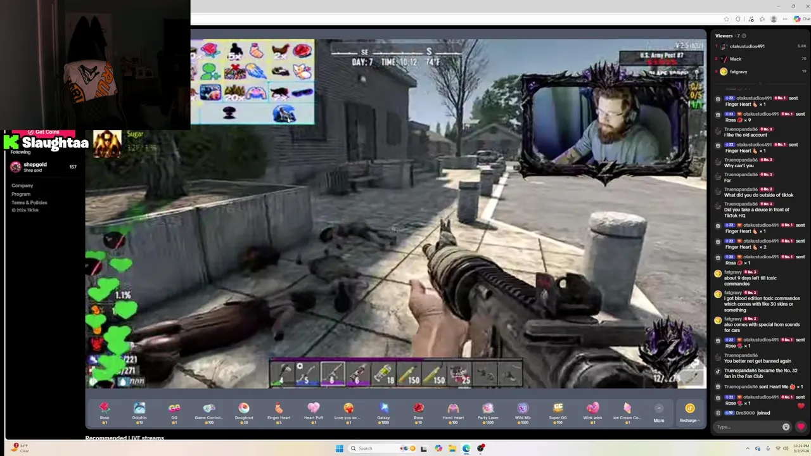Open otakustudios491 in top viewers
Image resolution: width=811 pixels, height=456 pixels.
[x=760, y=46]
